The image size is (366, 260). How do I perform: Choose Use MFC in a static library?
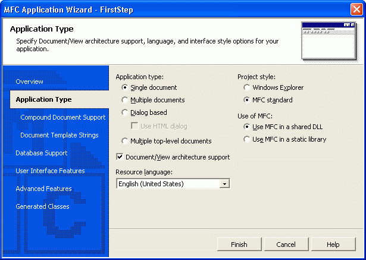coord(247,139)
